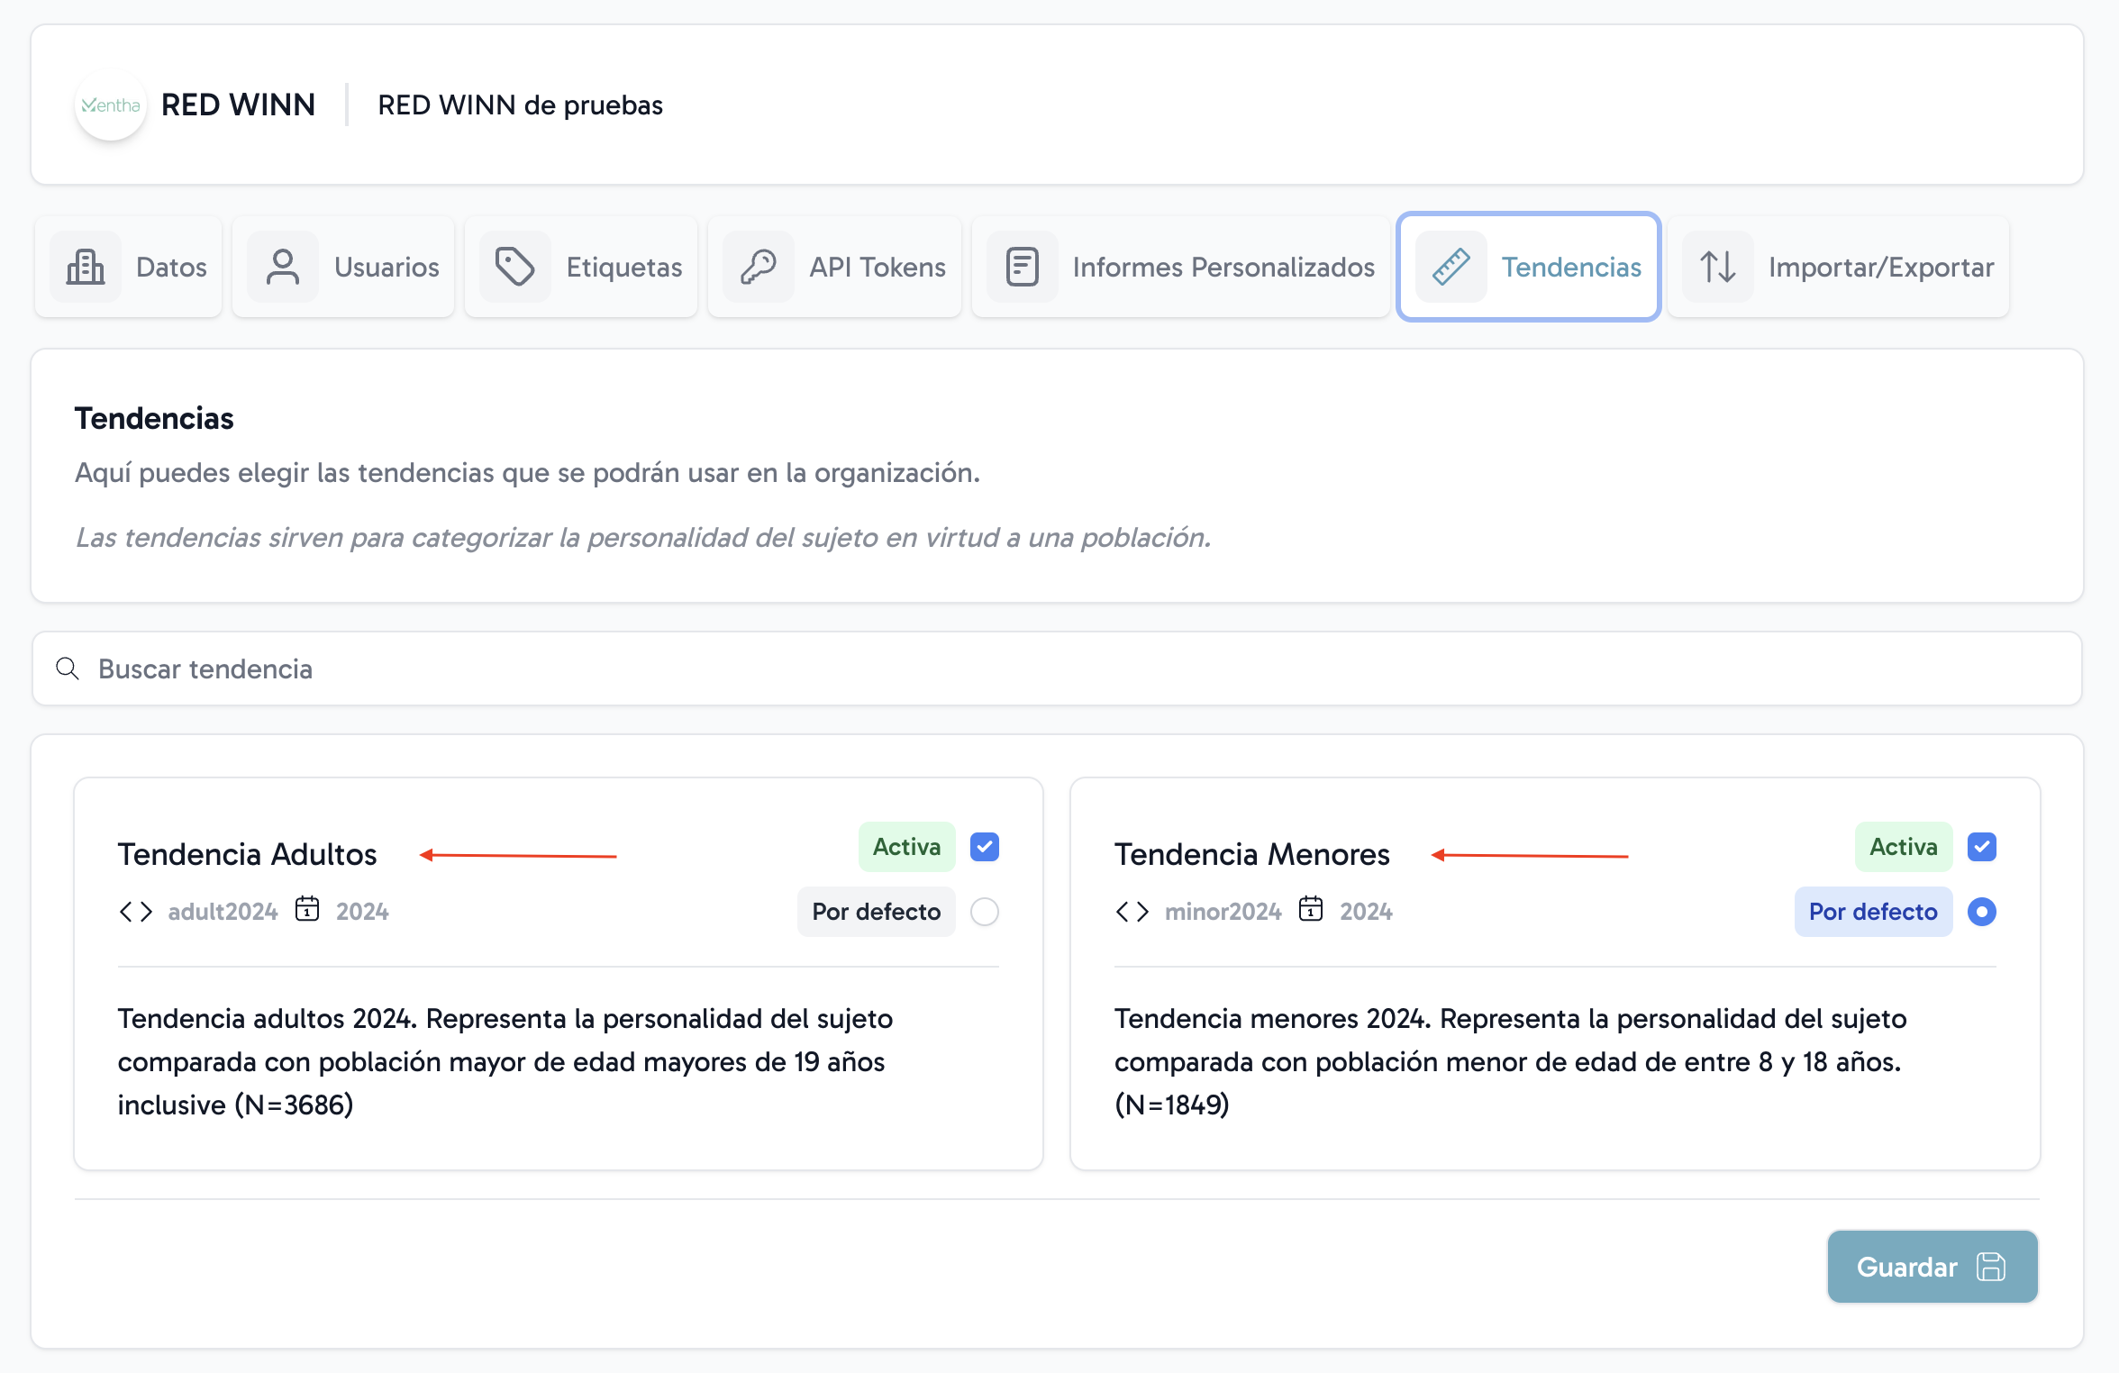Click Por defecto radio for Tendencia Menores
The image size is (2119, 1373).
(x=1981, y=912)
